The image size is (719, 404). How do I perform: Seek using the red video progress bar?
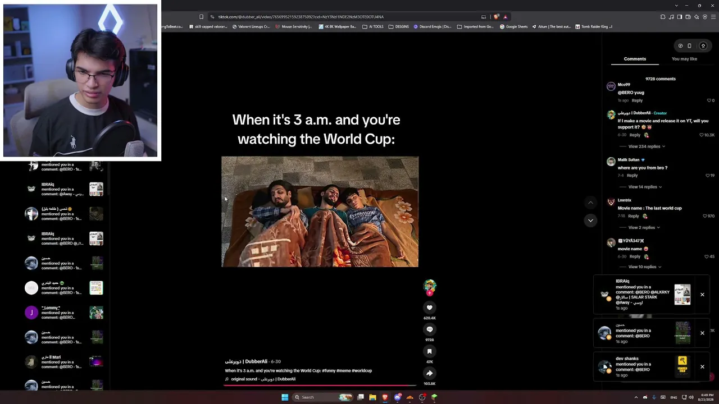320,385
